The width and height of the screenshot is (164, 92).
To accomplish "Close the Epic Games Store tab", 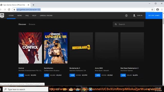I will pyautogui.click(x=28, y=5).
